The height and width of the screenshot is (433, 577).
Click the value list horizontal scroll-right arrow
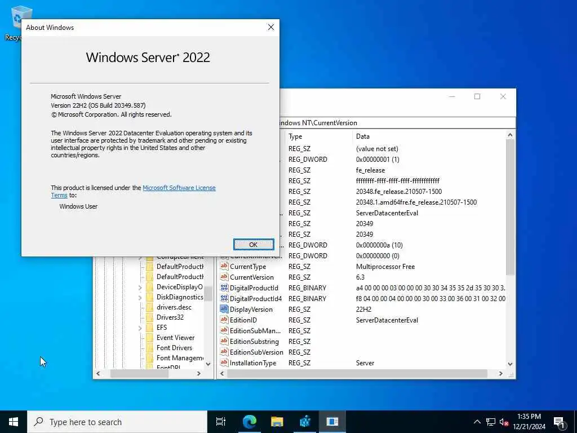point(500,373)
